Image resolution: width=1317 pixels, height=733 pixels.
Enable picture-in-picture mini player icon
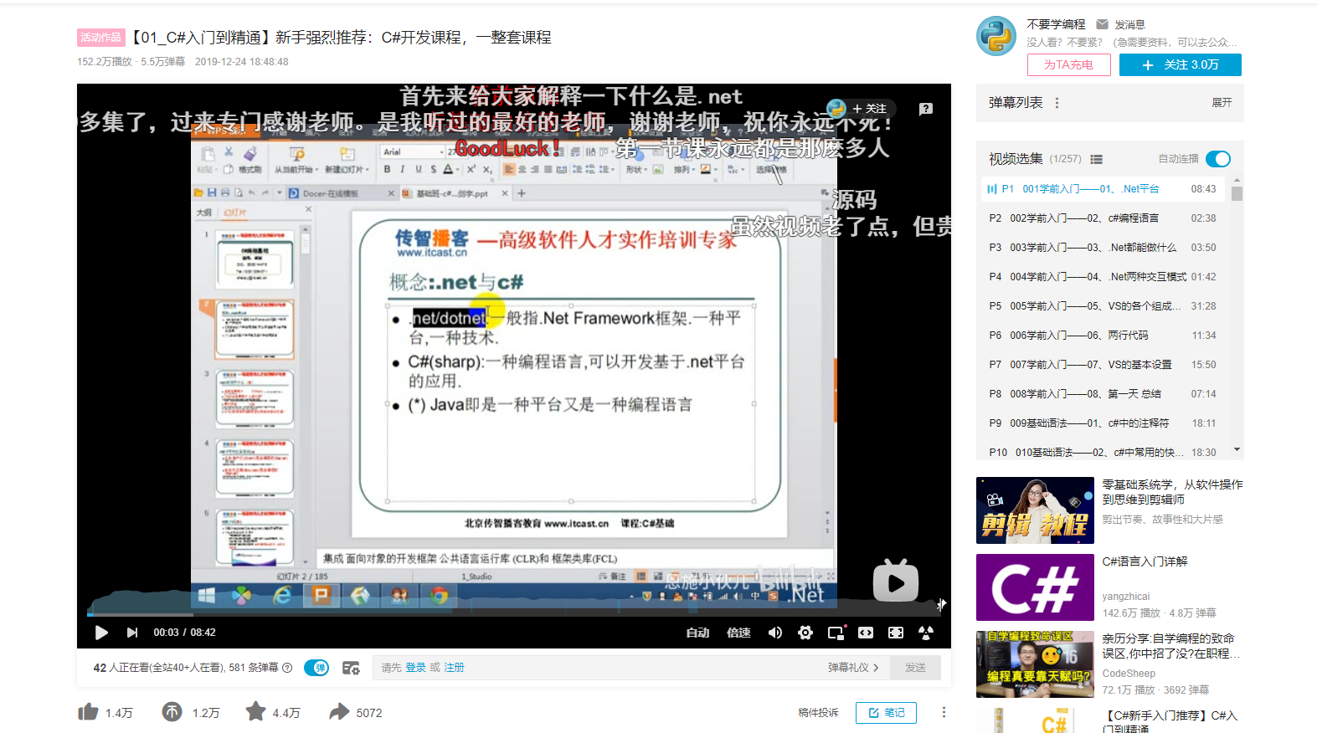[x=836, y=633]
